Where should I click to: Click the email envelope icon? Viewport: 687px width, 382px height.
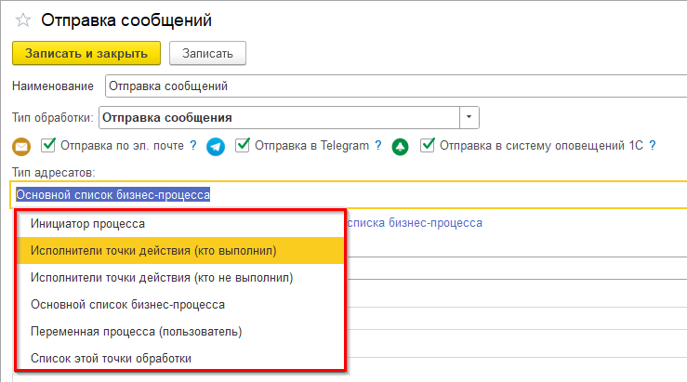click(21, 147)
